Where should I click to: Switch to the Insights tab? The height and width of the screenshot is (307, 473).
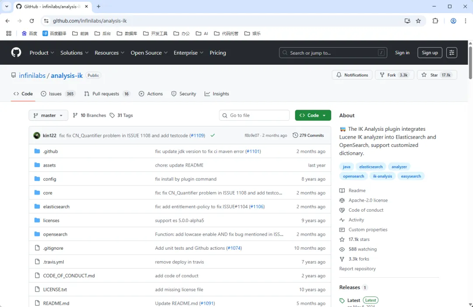pyautogui.click(x=217, y=94)
